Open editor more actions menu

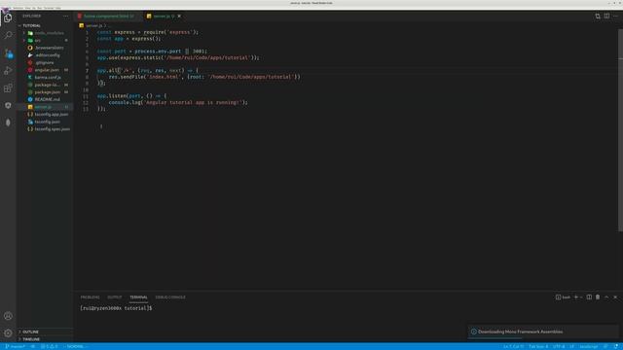(x=615, y=16)
